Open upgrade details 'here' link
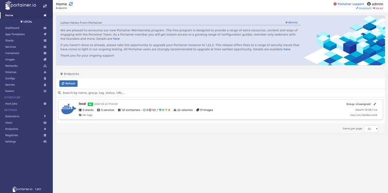This screenshot has height=193, width=388. [x=287, y=49]
